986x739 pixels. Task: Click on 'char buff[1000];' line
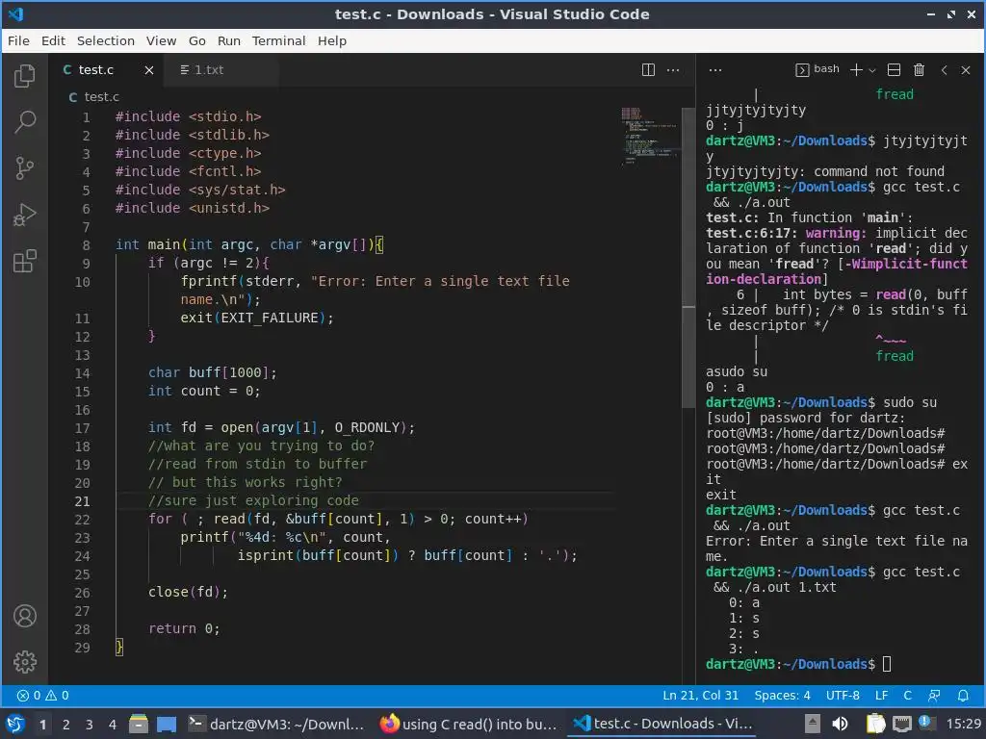(x=213, y=372)
